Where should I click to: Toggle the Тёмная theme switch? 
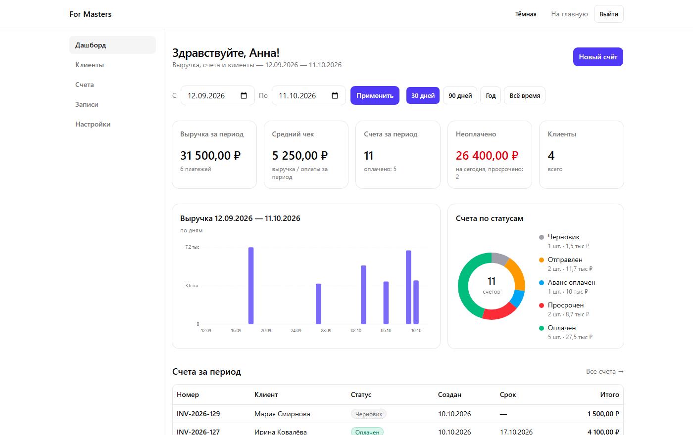pyautogui.click(x=526, y=14)
